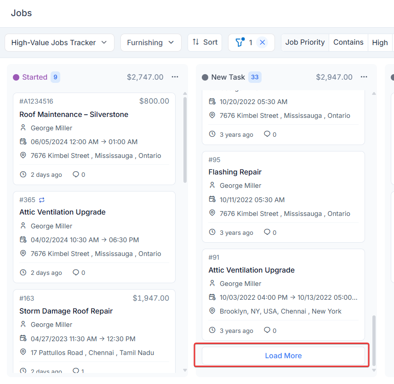
Task: Click Load More in the New Task column
Action: tap(283, 355)
